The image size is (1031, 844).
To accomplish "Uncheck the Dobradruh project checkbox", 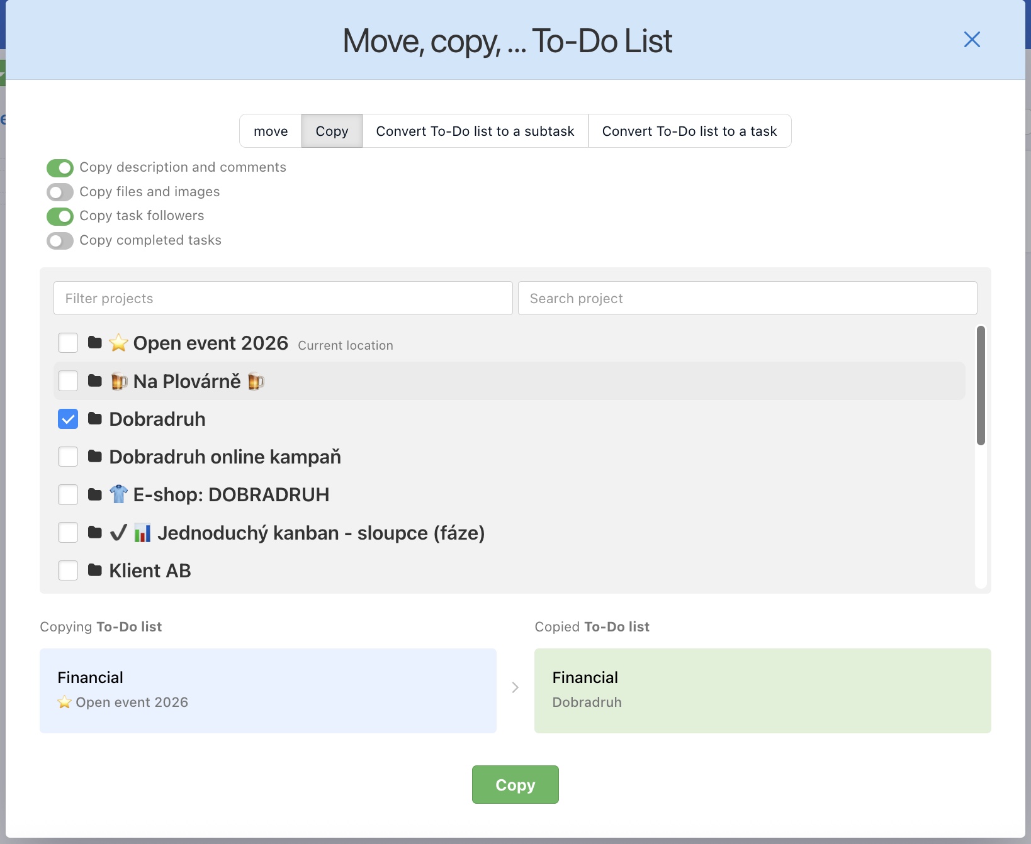I will coord(68,419).
